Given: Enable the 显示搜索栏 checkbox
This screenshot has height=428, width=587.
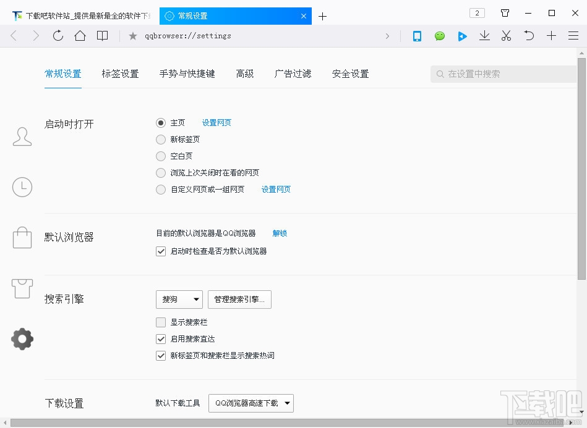Looking at the screenshot, I should pyautogui.click(x=161, y=322).
